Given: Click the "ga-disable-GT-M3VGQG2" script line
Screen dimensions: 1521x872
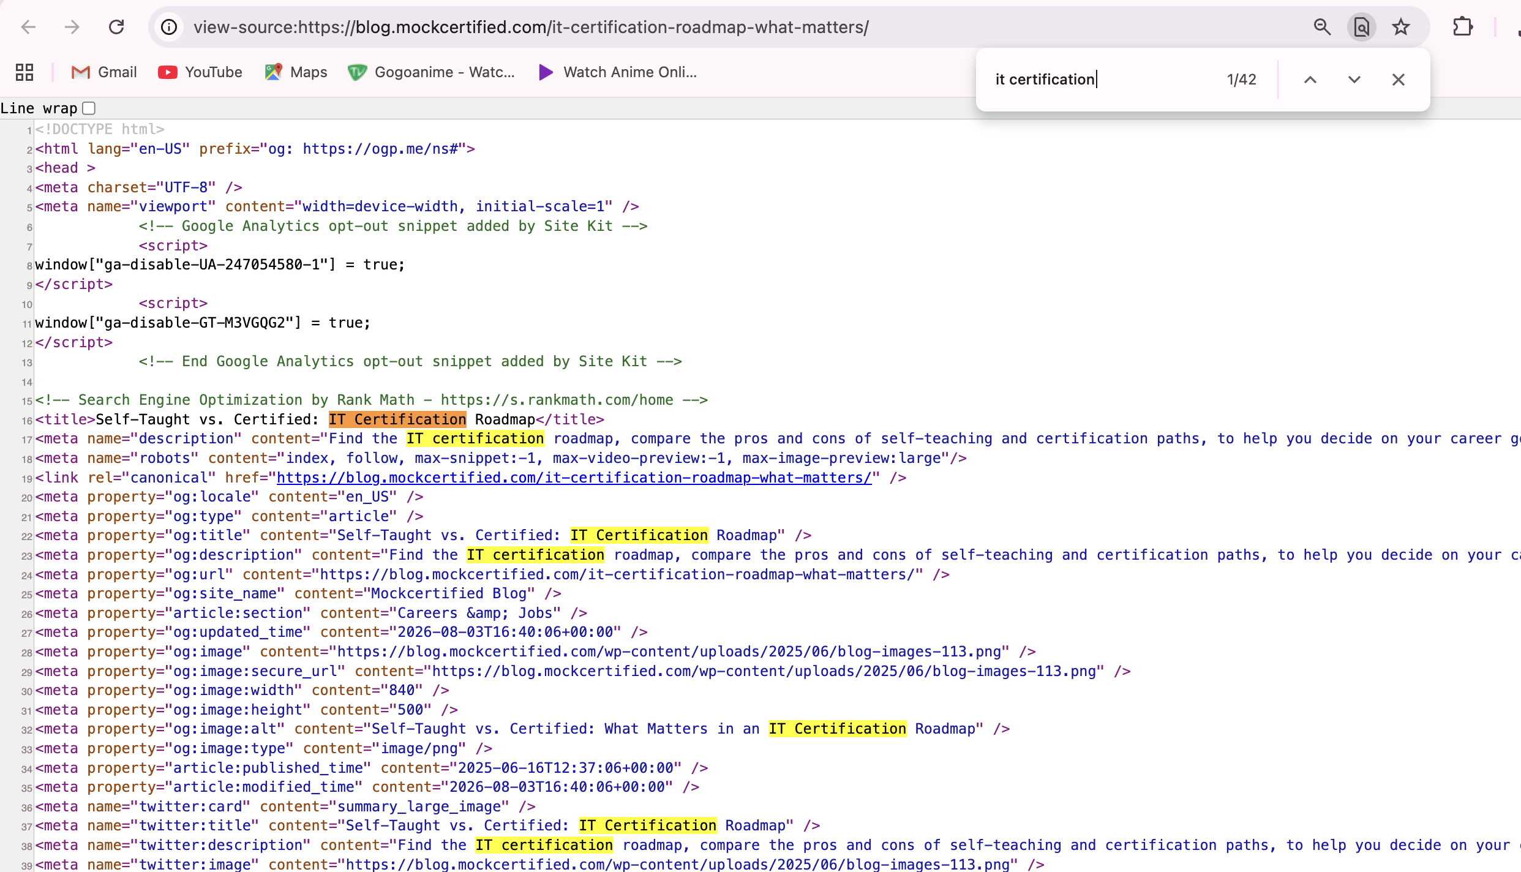Looking at the screenshot, I should (x=203, y=323).
